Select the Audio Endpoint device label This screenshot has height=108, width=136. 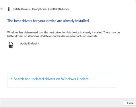pyautogui.click(x=30, y=43)
